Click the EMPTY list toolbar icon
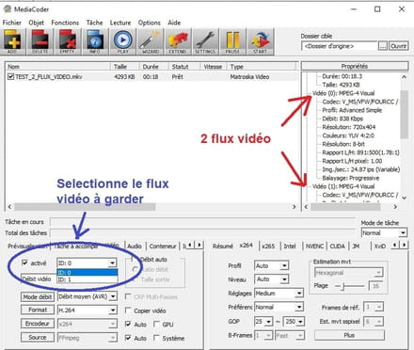 pyautogui.click(x=68, y=41)
